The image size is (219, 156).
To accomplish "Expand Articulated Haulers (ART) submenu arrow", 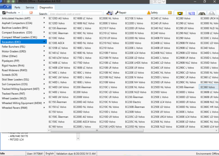I will pos(44,18).
